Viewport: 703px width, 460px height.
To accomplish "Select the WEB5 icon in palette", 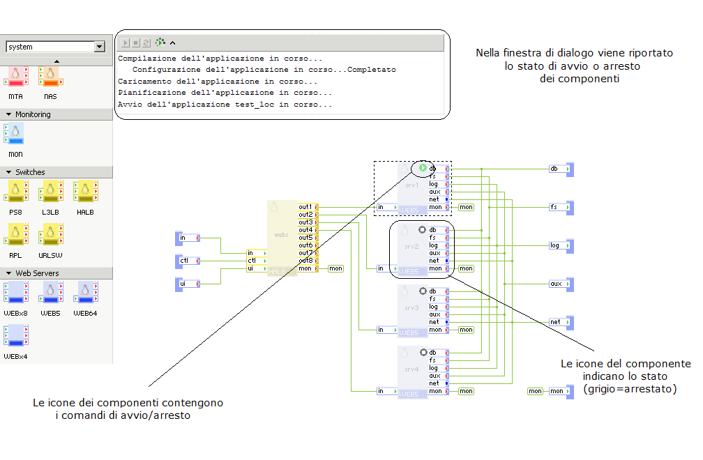I will point(51,292).
